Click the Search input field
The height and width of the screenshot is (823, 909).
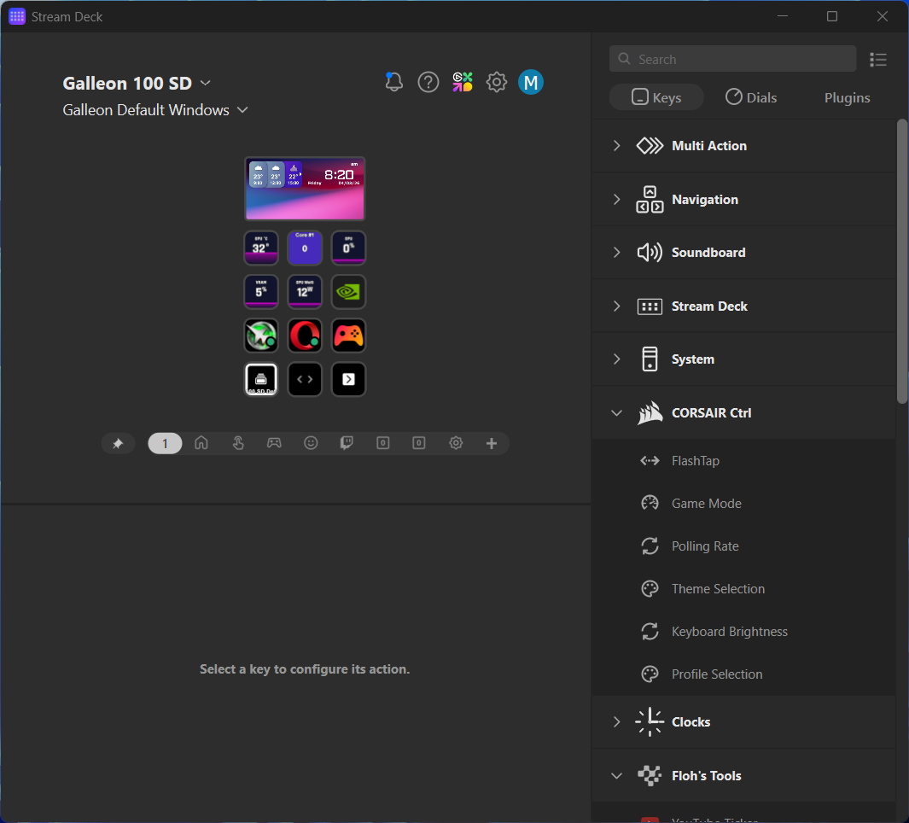pyautogui.click(x=732, y=58)
